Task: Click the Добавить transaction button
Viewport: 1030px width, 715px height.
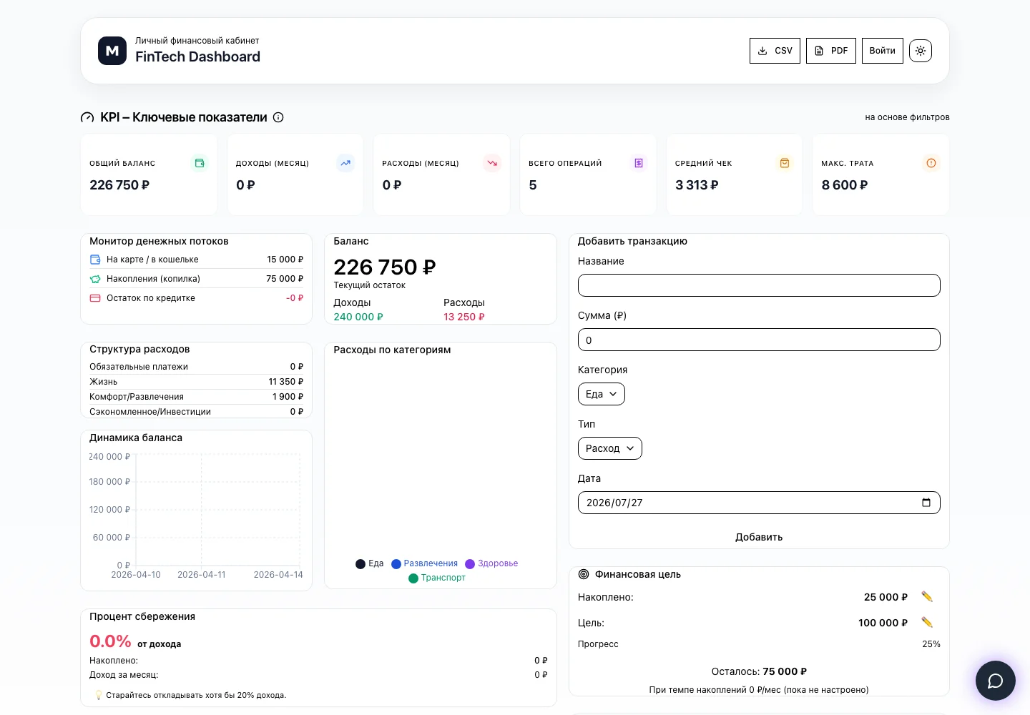Action: [x=759, y=537]
